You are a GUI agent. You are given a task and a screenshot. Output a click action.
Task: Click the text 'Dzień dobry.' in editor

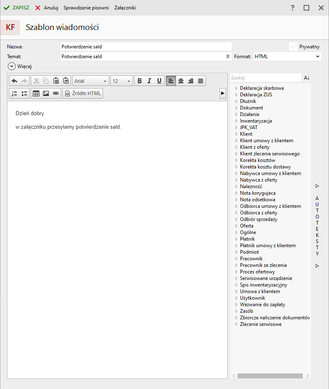tap(30, 114)
